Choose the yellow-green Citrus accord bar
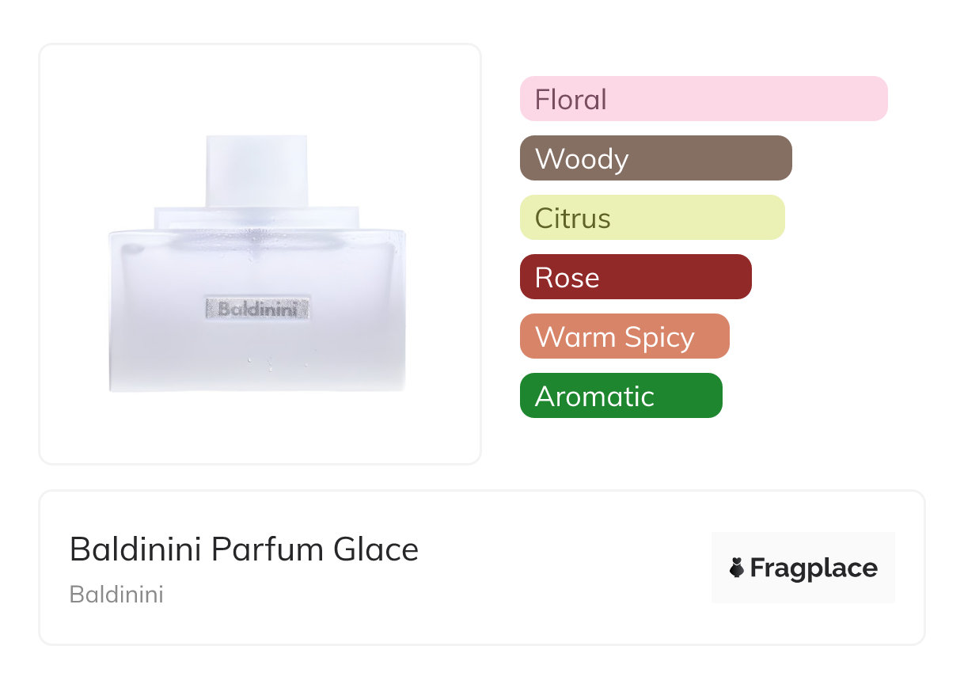Viewport: 964px width, 684px height. point(652,218)
